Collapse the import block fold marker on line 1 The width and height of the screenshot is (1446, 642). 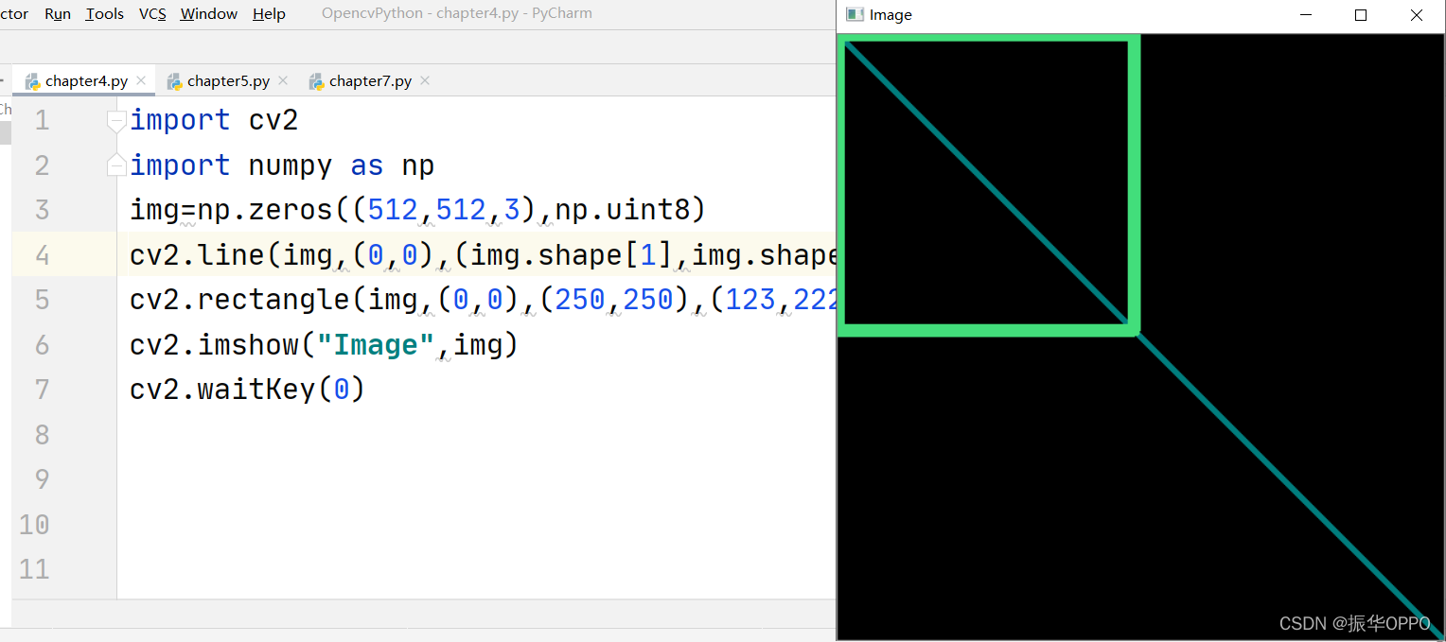pyautogui.click(x=116, y=121)
